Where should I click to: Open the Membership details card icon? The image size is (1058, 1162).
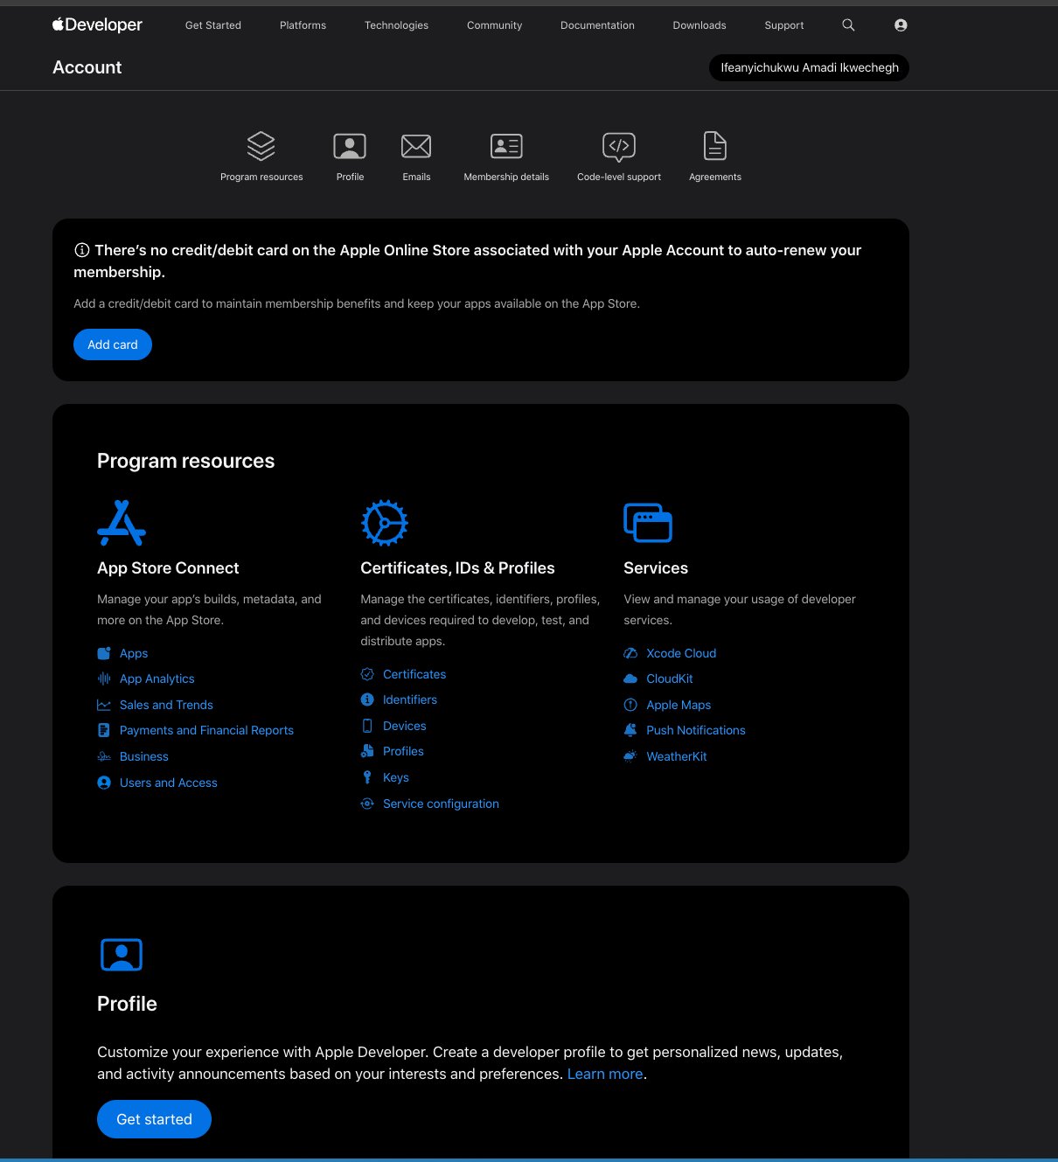click(x=506, y=146)
